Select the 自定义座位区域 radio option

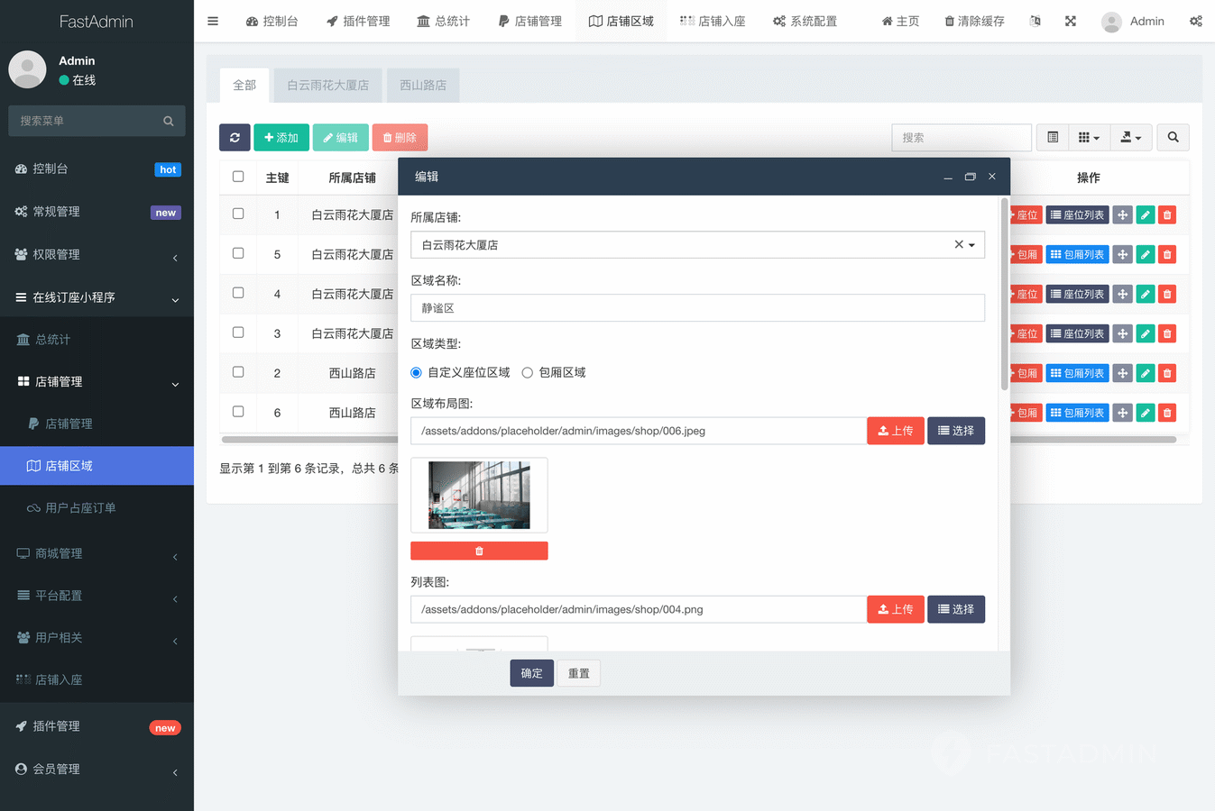(x=416, y=373)
